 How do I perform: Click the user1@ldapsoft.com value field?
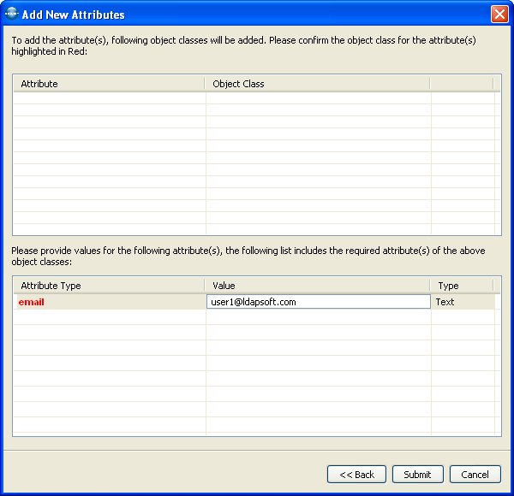318,302
